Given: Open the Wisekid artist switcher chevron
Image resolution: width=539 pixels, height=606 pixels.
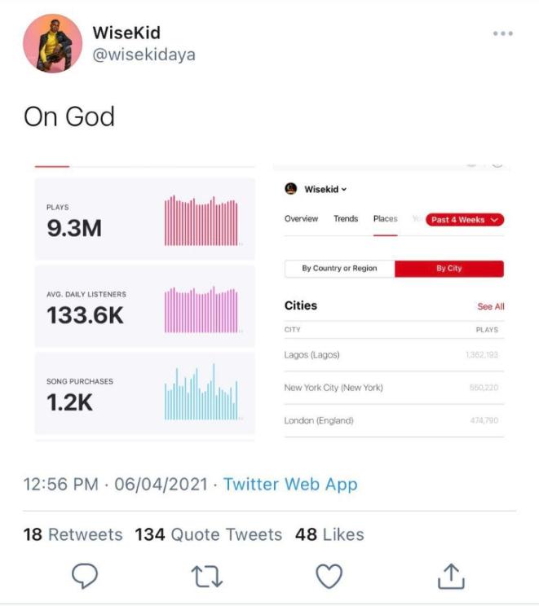Looking at the screenshot, I should click(x=344, y=190).
